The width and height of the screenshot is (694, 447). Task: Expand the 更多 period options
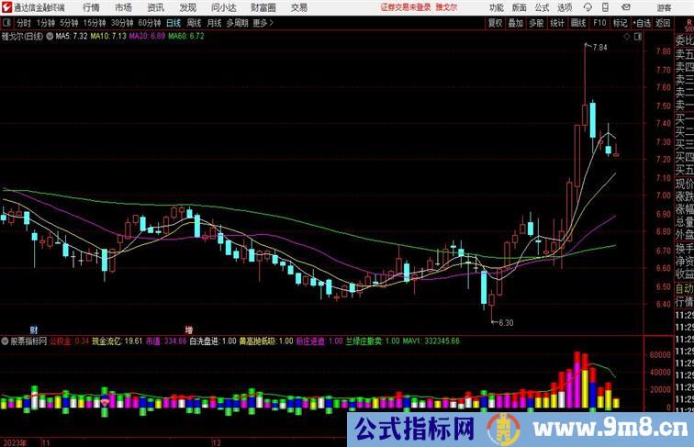point(263,22)
